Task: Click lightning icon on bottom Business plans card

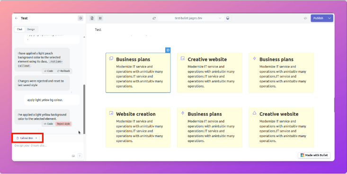Action: click(183, 113)
